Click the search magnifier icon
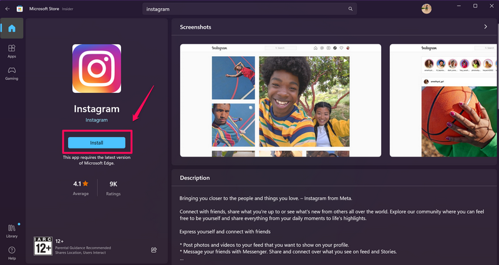Viewport: 499px width, 265px height. [351, 9]
